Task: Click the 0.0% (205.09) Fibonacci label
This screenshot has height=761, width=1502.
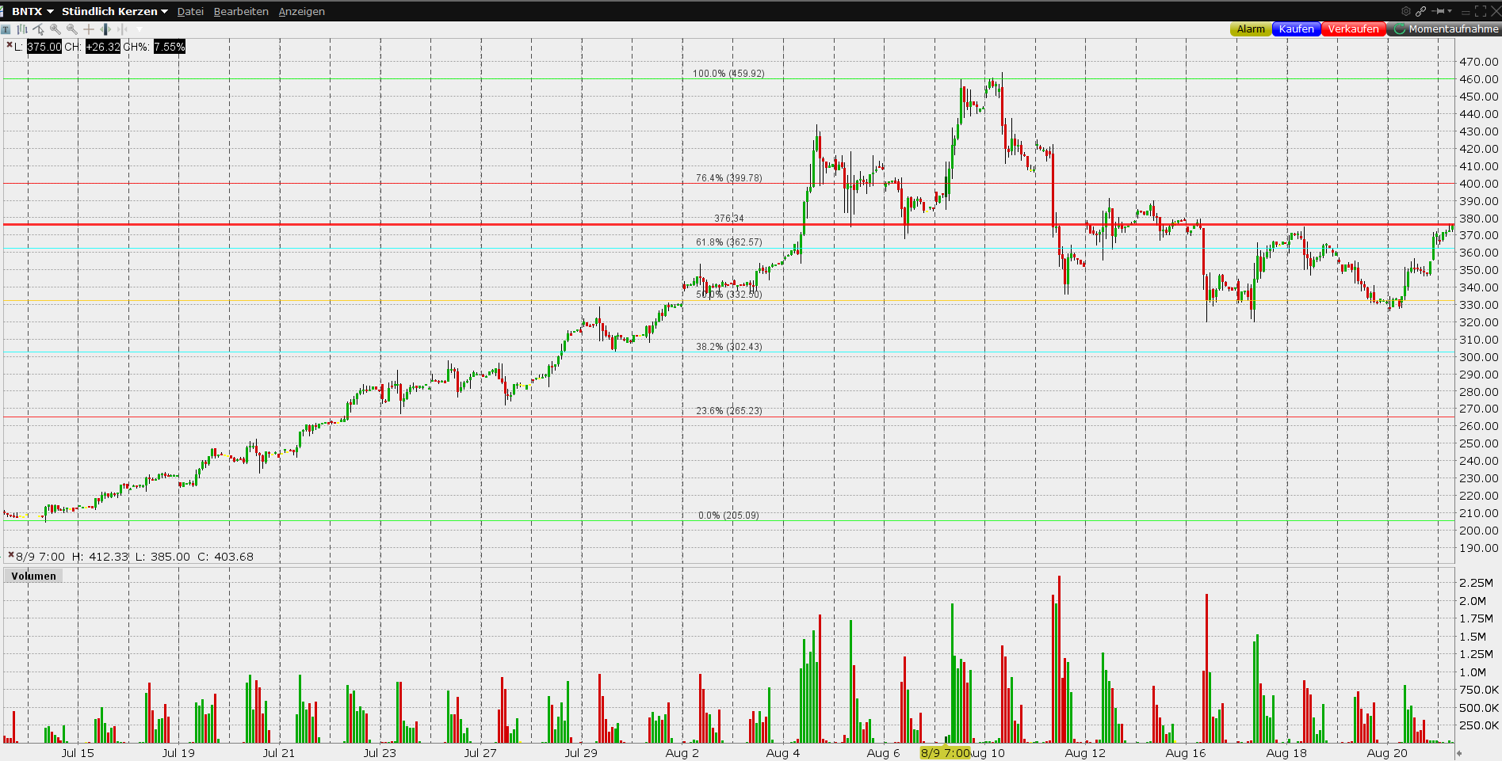Action: click(728, 516)
